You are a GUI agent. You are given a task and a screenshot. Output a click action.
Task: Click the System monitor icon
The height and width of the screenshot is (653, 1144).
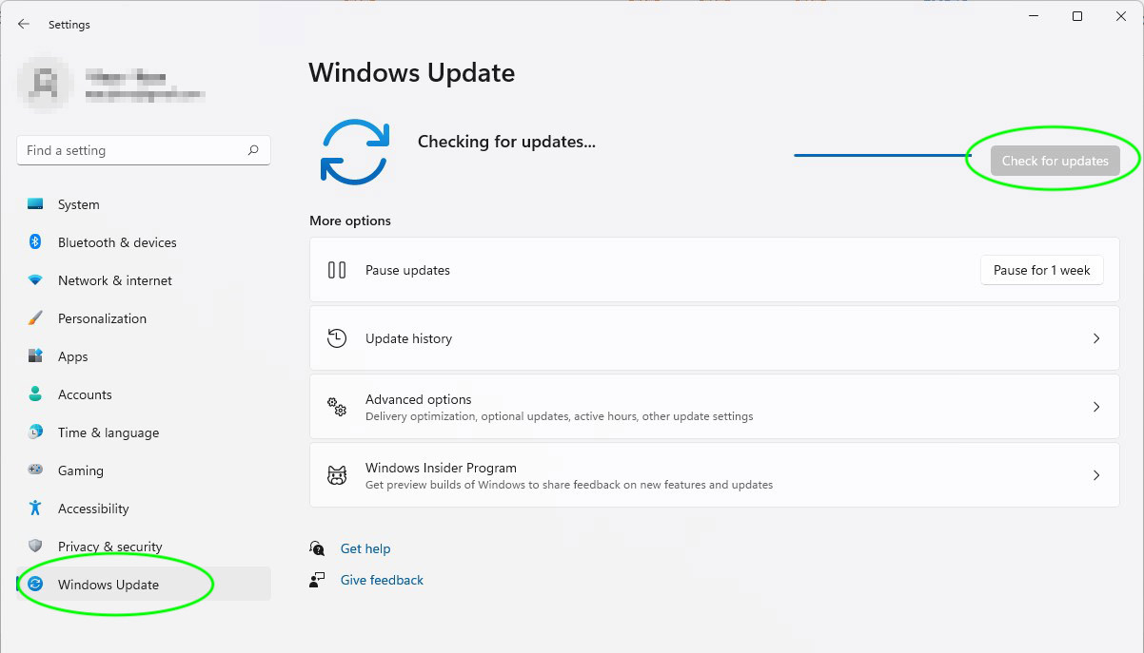click(35, 204)
